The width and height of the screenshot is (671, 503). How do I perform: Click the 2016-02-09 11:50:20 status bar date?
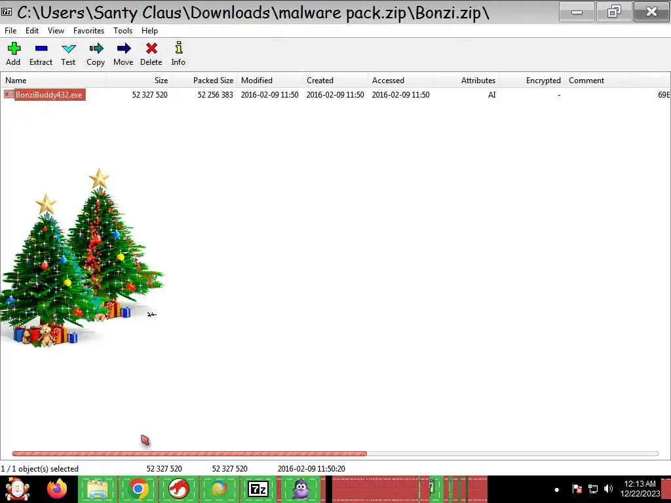coord(311,469)
